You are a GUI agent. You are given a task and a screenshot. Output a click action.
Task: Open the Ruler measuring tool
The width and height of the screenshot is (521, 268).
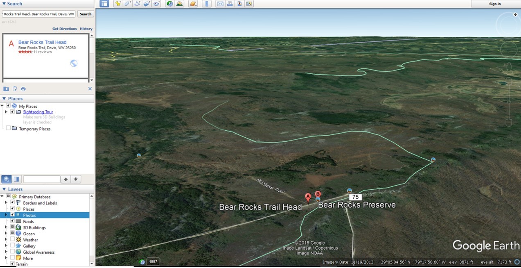[x=206, y=4]
